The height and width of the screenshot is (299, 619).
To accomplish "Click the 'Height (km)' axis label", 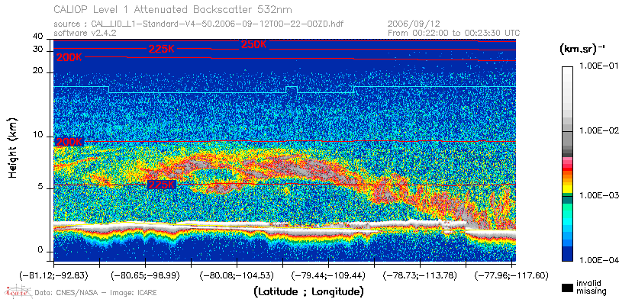I will [x=13, y=147].
